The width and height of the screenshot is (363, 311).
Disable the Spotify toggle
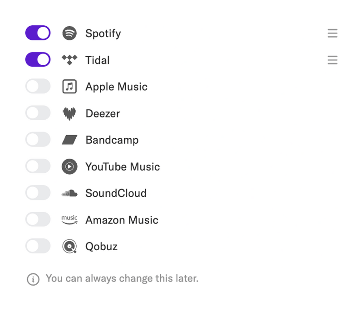[x=38, y=33]
